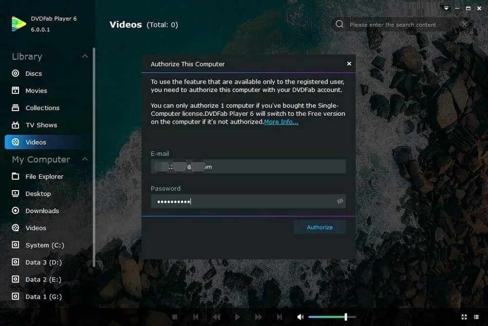The height and width of the screenshot is (326, 488).
Task: Click the Desktop monitor icon
Action: tap(15, 194)
